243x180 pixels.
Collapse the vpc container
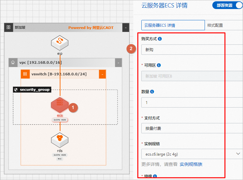point(118,62)
